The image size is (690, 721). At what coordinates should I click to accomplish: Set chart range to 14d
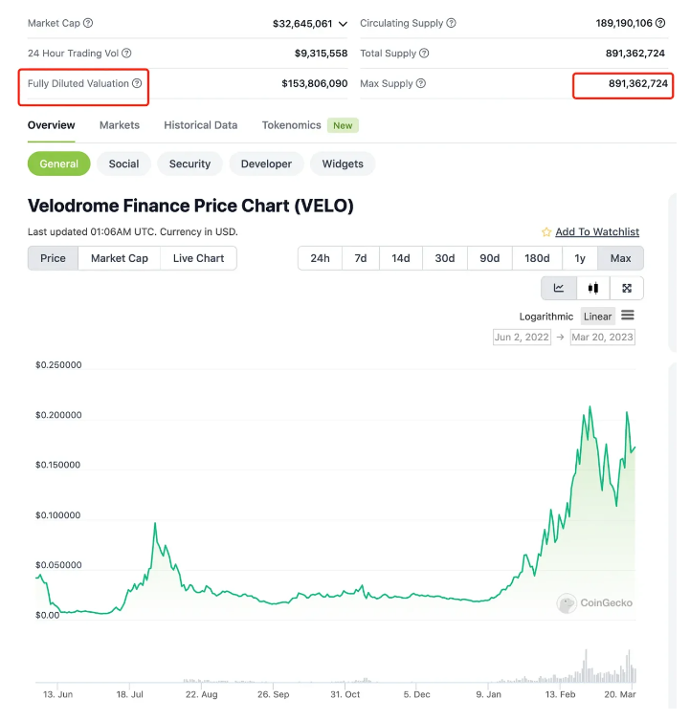(400, 258)
